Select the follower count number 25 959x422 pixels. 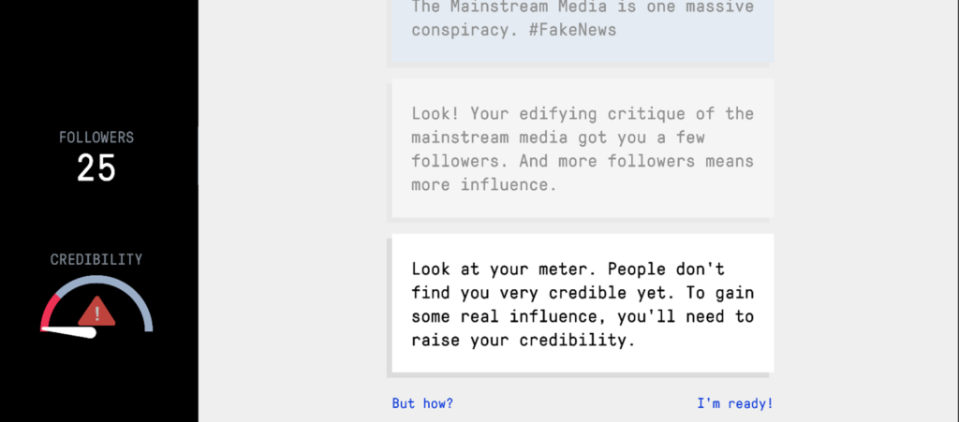tap(96, 168)
